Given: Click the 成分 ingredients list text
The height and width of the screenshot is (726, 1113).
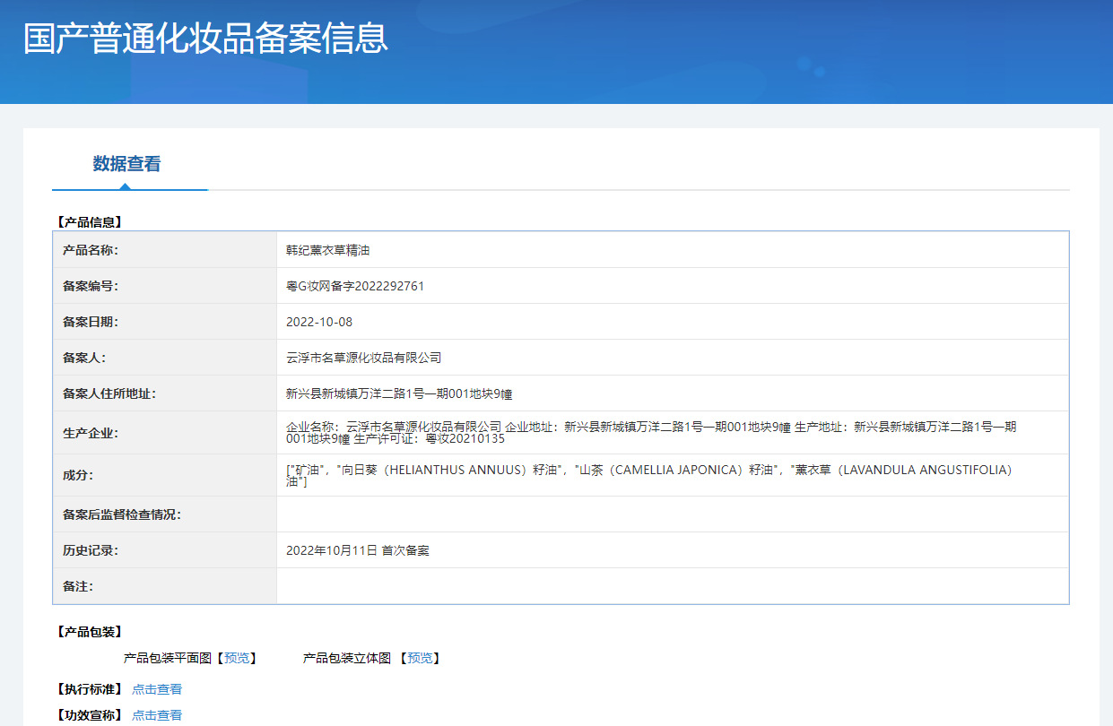Looking at the screenshot, I should 648,475.
